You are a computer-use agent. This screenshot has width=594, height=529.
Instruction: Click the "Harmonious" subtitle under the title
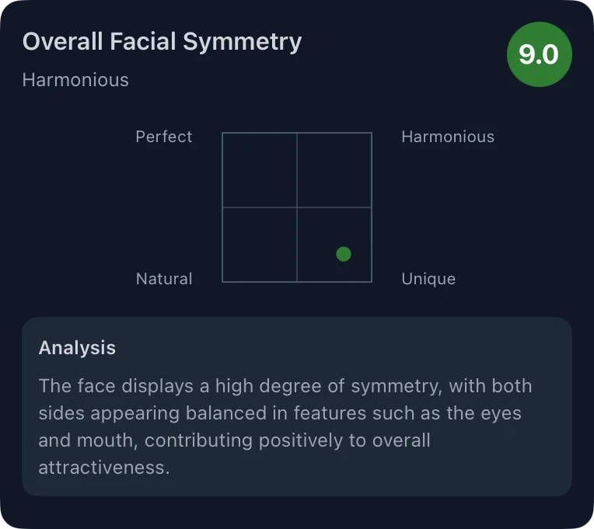[x=75, y=80]
